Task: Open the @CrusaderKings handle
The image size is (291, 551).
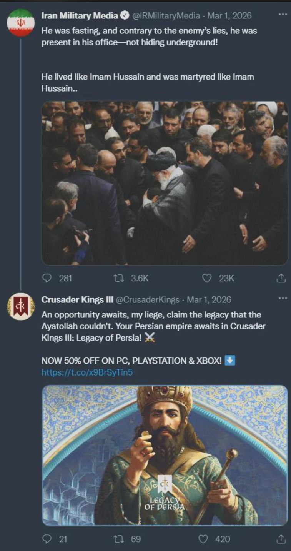Action: point(147,299)
